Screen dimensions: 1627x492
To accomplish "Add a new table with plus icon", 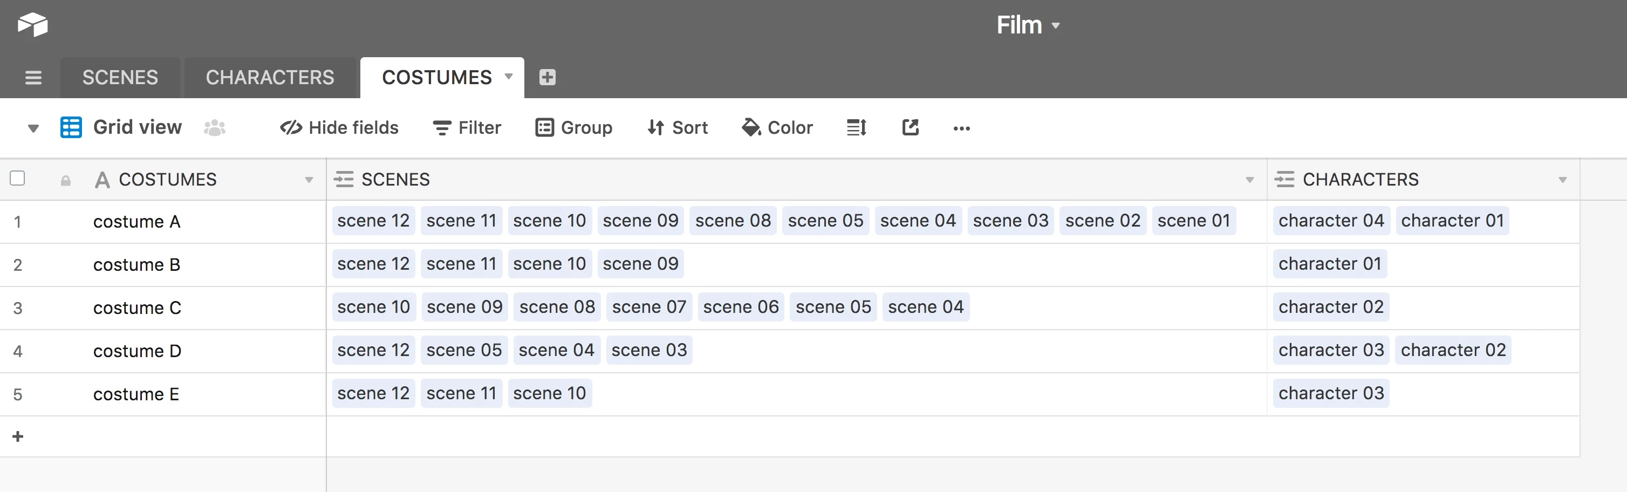I will [548, 77].
